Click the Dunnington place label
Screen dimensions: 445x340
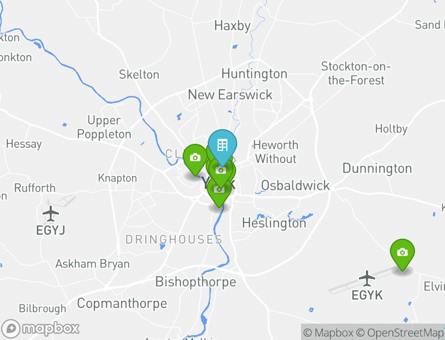(x=377, y=168)
